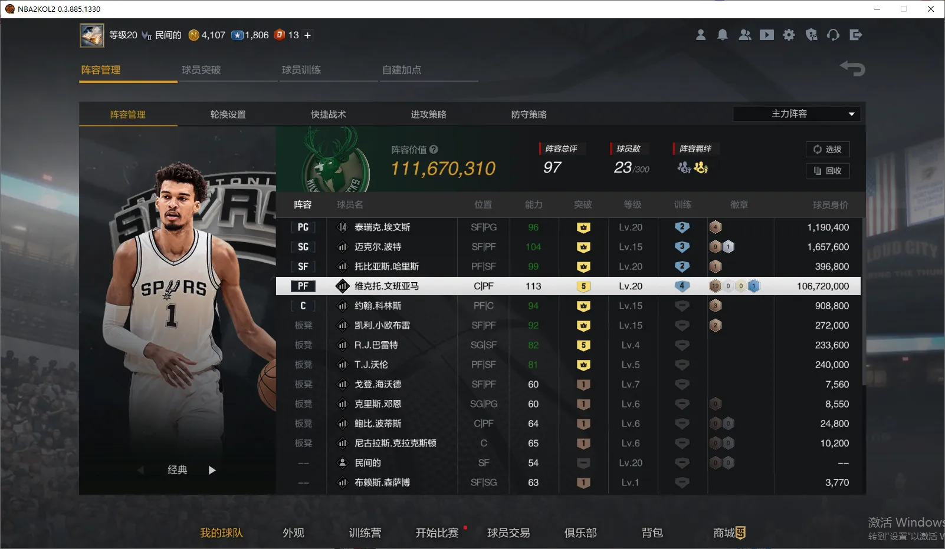Click the plus icon to add currency
This screenshot has width=945, height=549.
(307, 35)
